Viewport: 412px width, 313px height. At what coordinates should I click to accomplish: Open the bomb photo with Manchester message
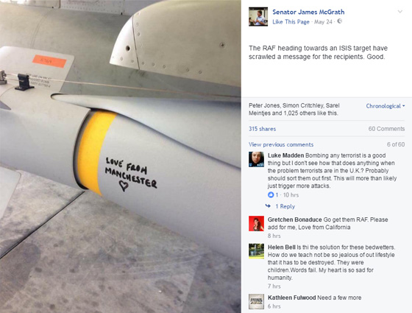121,156
